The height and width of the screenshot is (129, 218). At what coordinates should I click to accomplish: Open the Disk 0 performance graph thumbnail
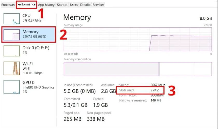pos(12,51)
